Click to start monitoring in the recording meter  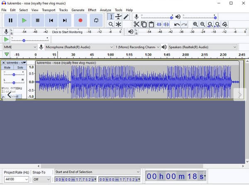tap(67, 32)
